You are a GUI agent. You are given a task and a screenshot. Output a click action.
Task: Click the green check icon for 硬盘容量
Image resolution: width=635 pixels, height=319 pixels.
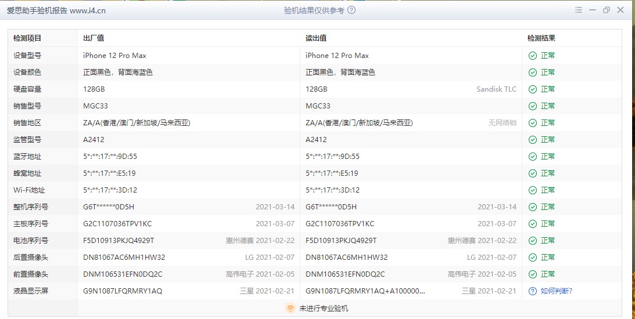click(x=533, y=89)
